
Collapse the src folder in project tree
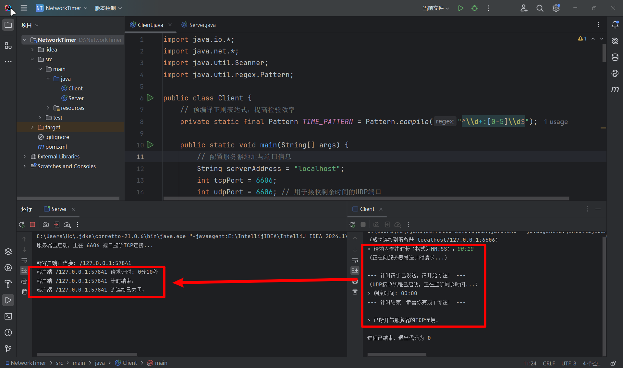click(x=32, y=59)
